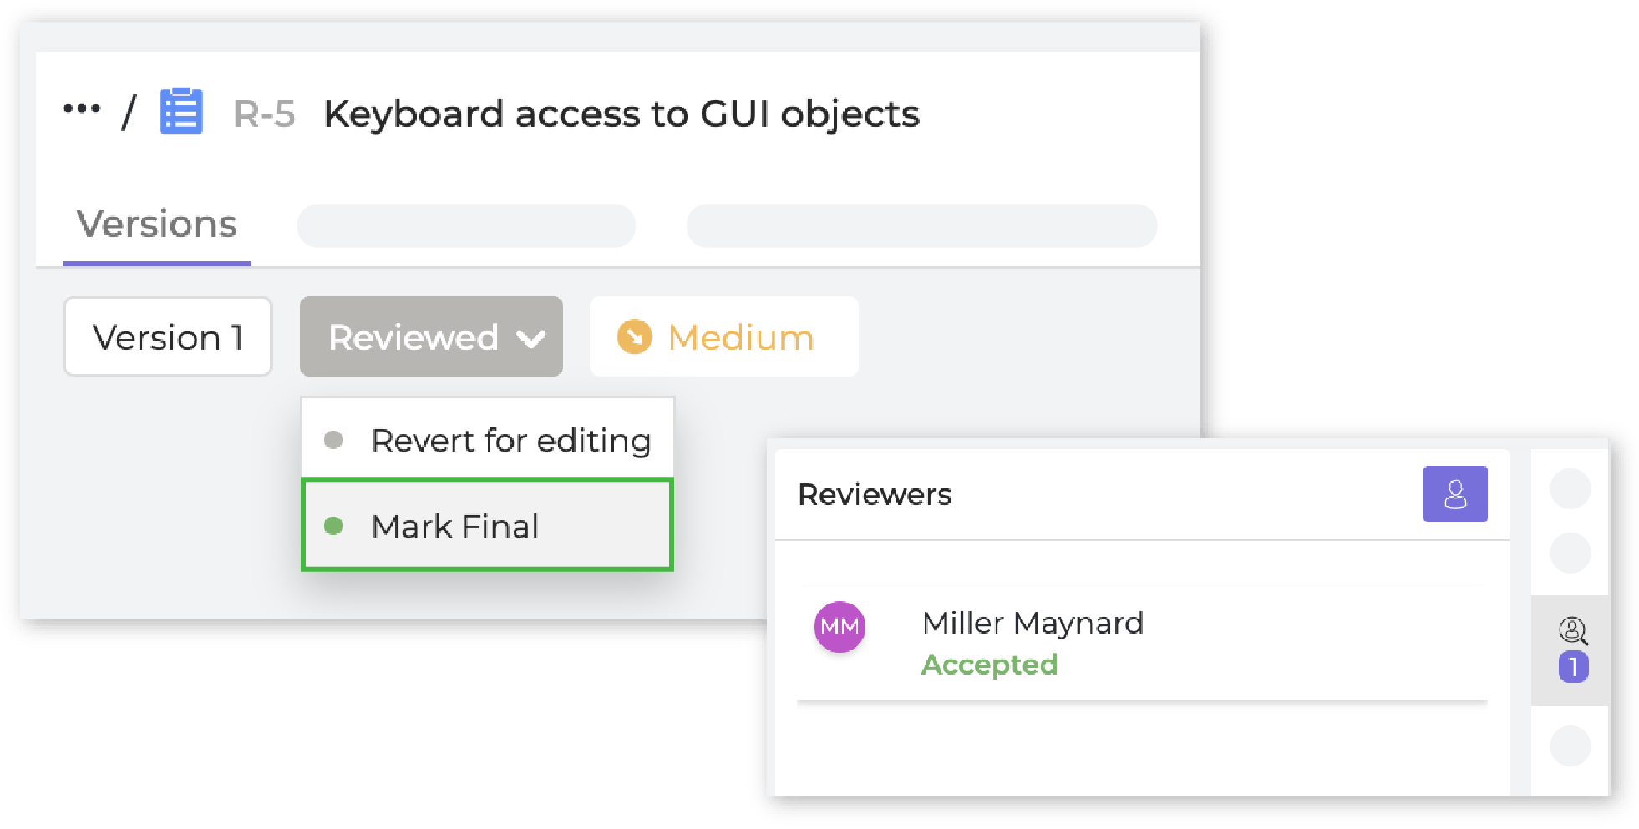Click the reviewer count badge showing 1
The height and width of the screenshot is (829, 1639).
click(1573, 667)
